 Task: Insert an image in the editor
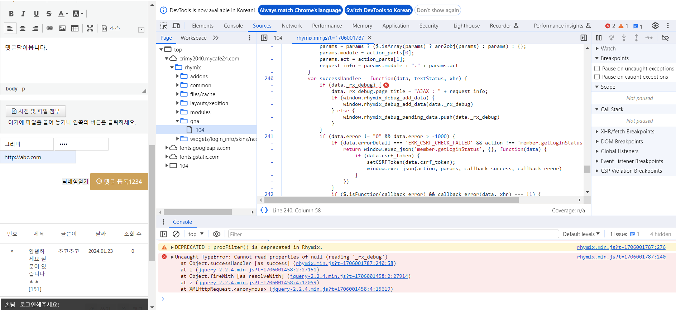pos(62,28)
